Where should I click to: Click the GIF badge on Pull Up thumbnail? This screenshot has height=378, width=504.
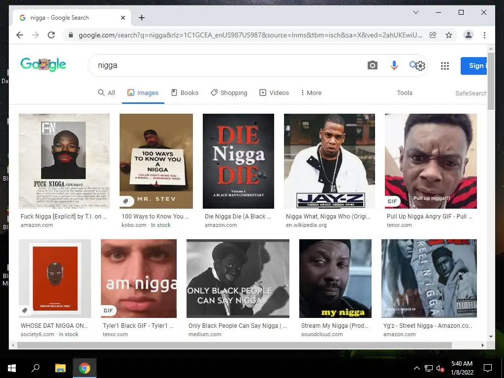tap(392, 201)
